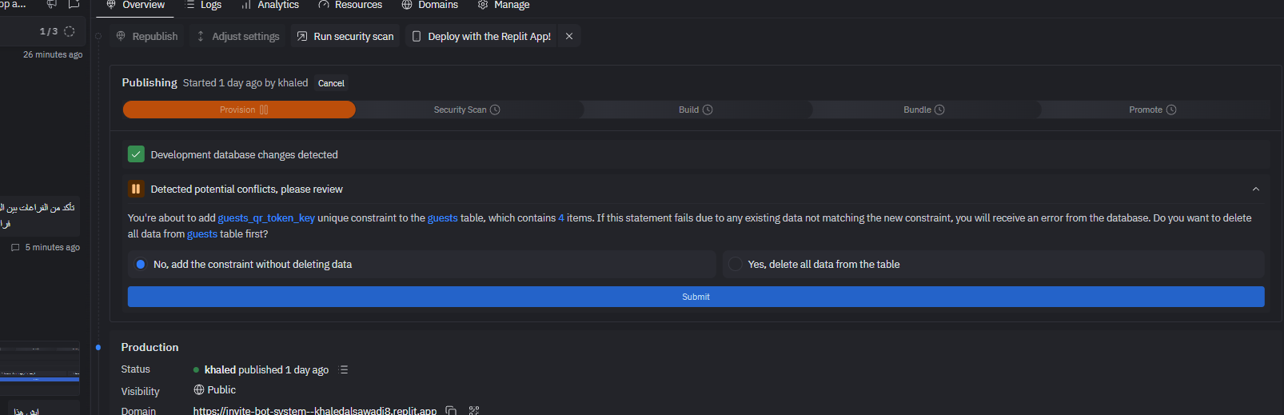Cancel the publishing process
Viewport: 1284px width, 415px height.
(331, 83)
